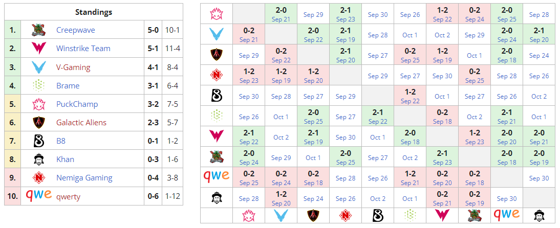This screenshot has width=560, height=228.
Task: Click the Khan logo in the Standings table
Action: (39, 159)
